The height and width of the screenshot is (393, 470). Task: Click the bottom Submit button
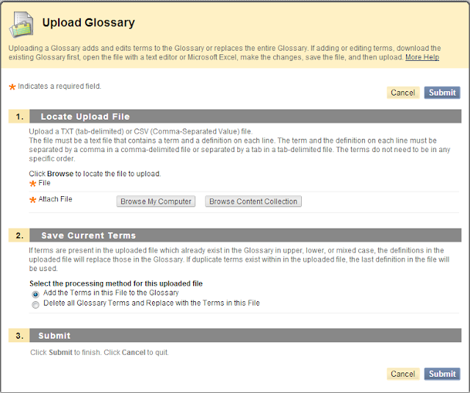[442, 374]
